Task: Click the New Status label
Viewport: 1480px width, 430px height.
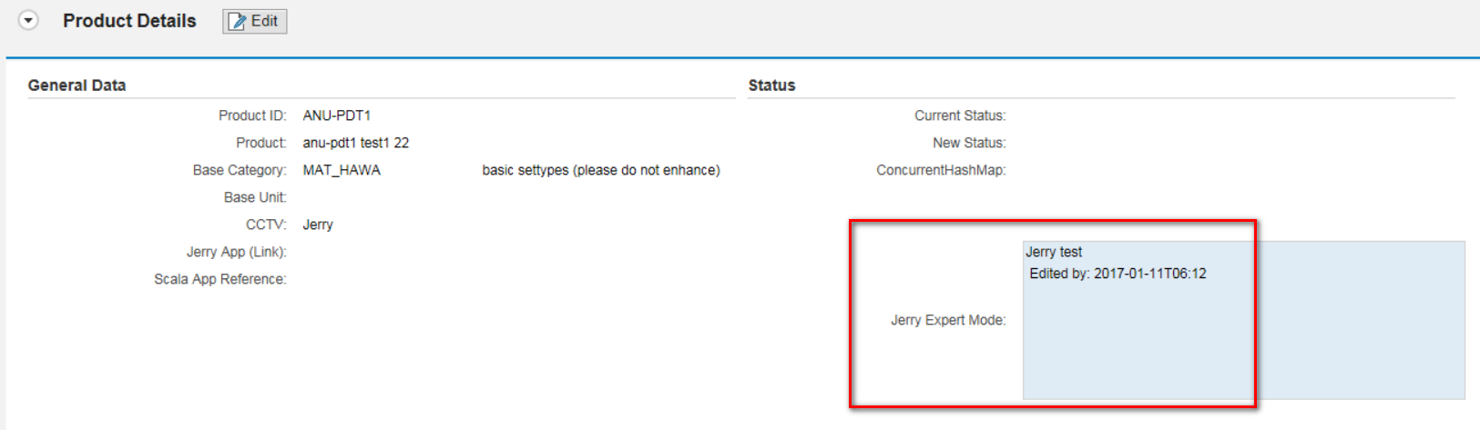Action: coord(969,143)
